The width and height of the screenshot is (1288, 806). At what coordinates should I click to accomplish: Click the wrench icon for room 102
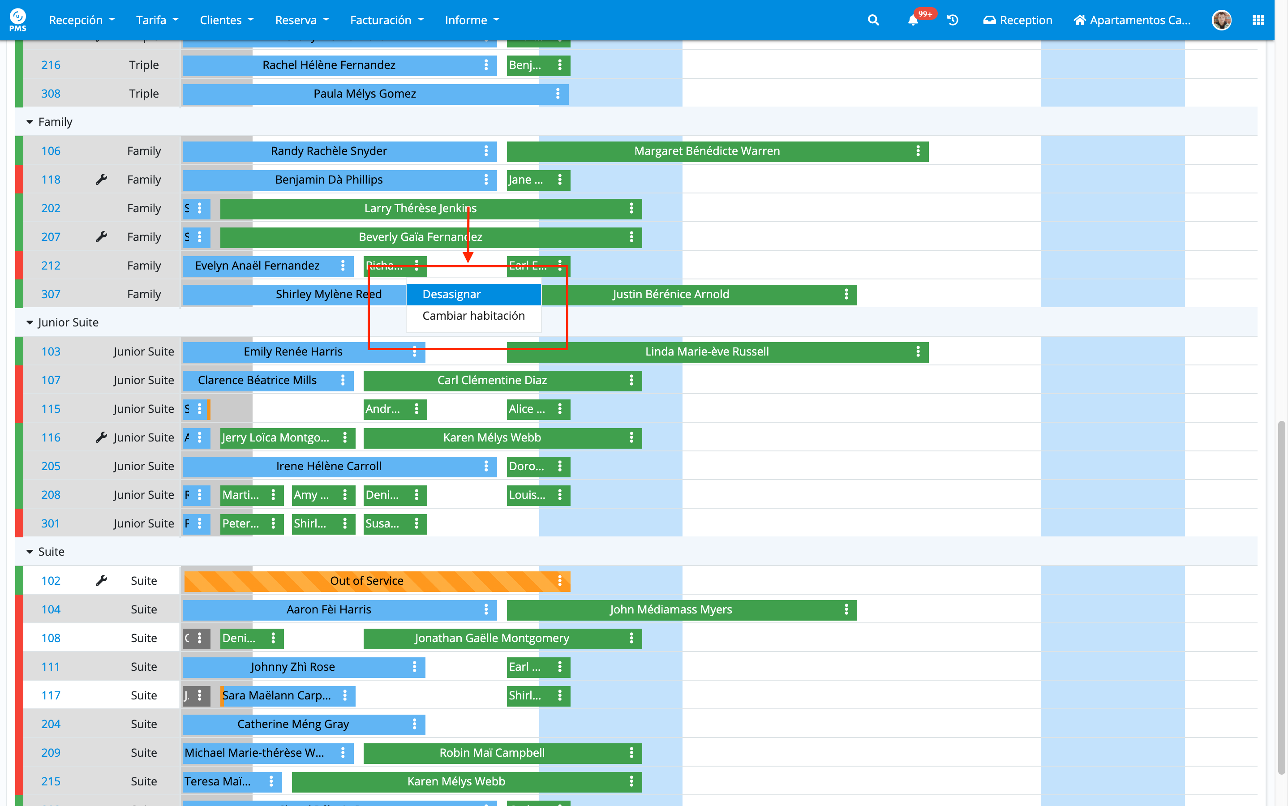pyautogui.click(x=101, y=581)
